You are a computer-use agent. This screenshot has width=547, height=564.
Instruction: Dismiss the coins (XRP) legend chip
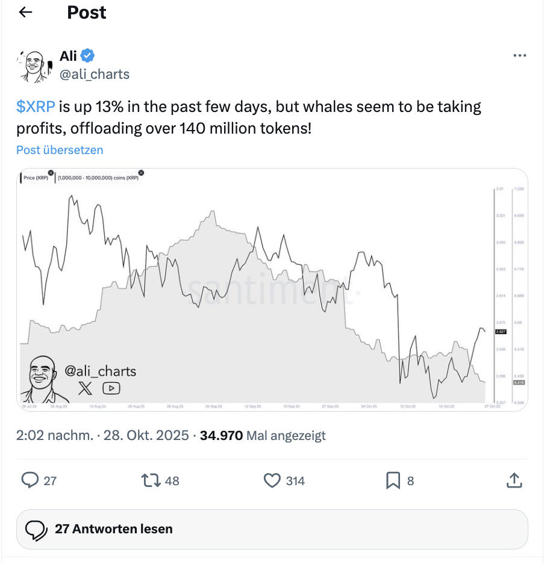pyautogui.click(x=140, y=173)
